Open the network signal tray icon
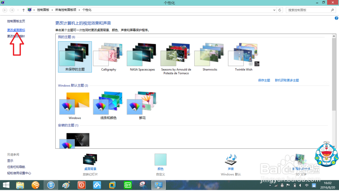Viewport: 339px width, 191px height. tap(276, 185)
